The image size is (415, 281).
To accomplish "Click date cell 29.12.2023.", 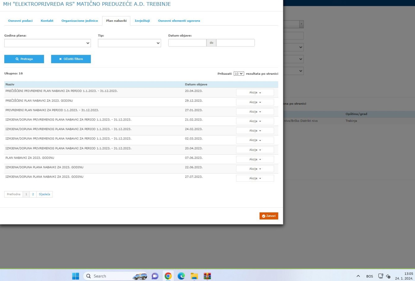I will coord(194,101).
